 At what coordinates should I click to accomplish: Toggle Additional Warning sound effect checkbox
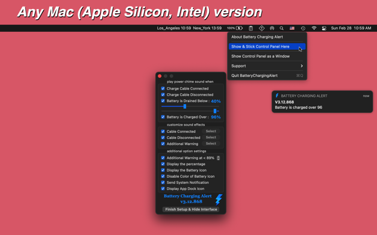[x=163, y=144]
